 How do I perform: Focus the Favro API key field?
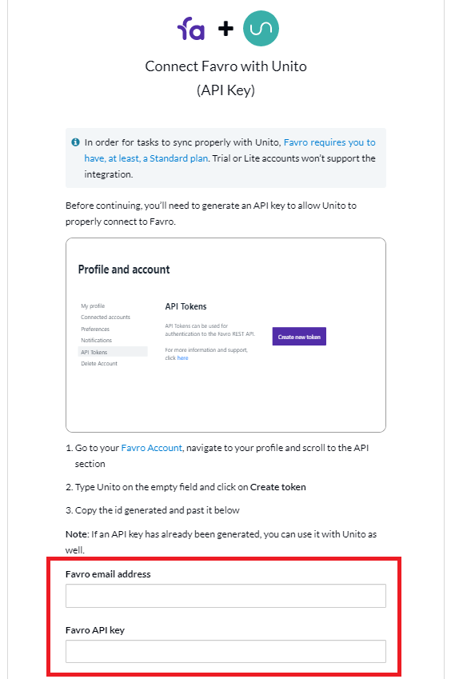[226, 651]
